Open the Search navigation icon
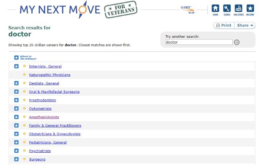 (x=227, y=10)
